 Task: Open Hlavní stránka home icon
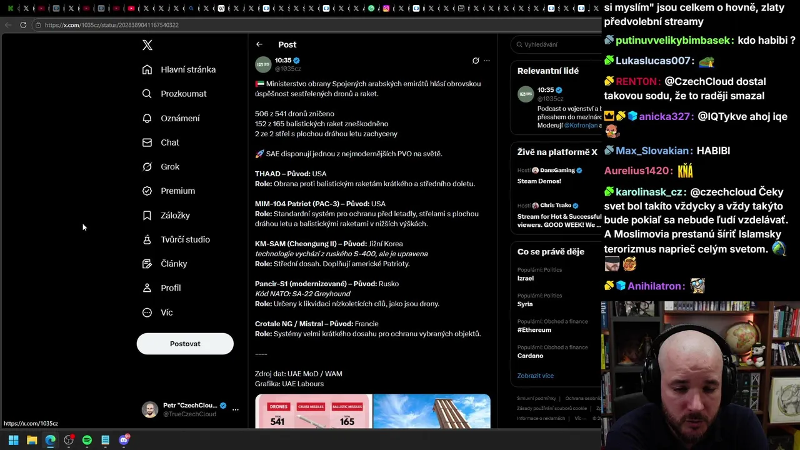(147, 69)
